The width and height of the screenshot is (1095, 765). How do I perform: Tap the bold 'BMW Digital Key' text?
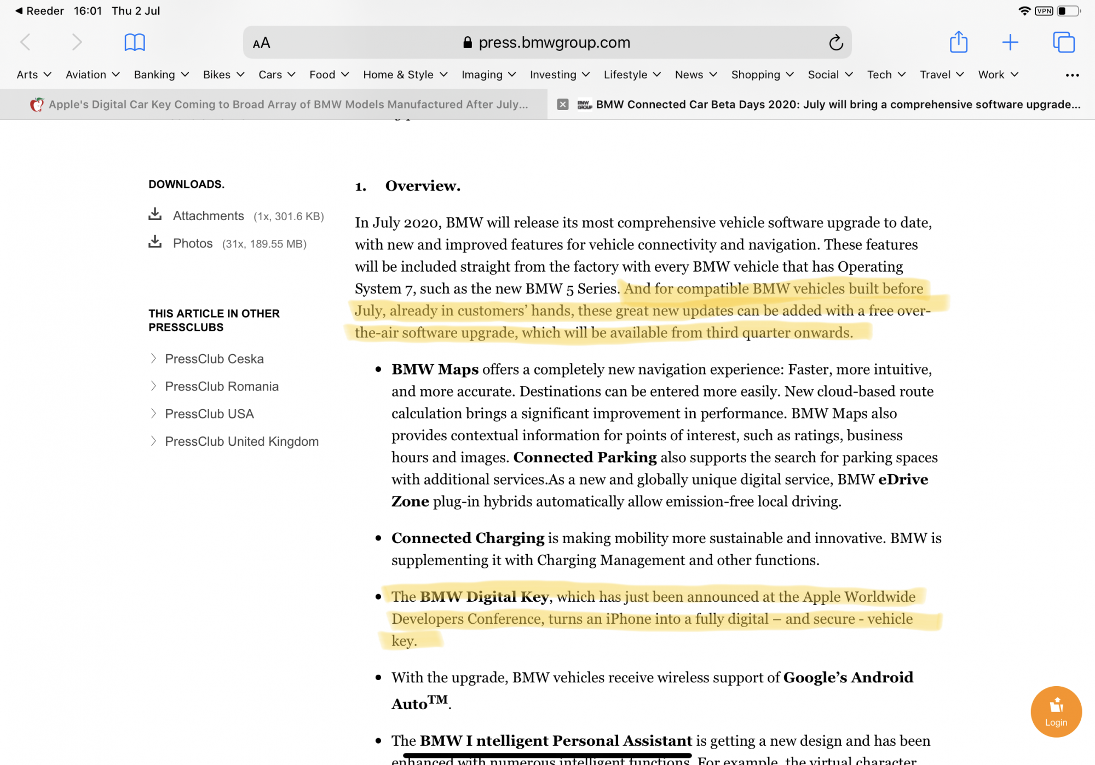485,596
